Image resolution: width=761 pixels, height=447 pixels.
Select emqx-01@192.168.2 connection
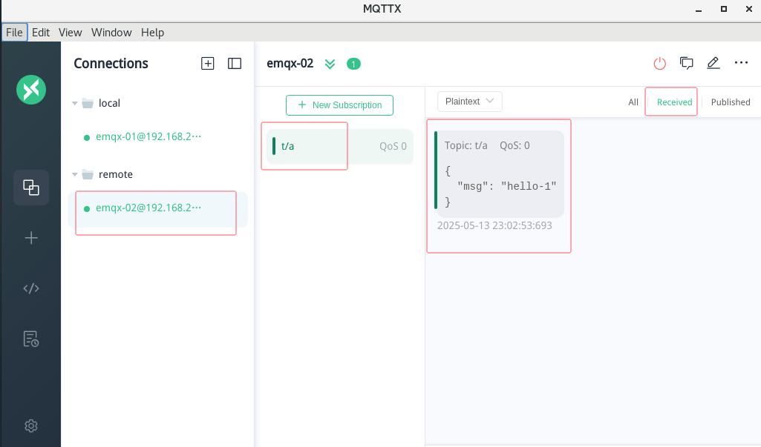click(148, 136)
